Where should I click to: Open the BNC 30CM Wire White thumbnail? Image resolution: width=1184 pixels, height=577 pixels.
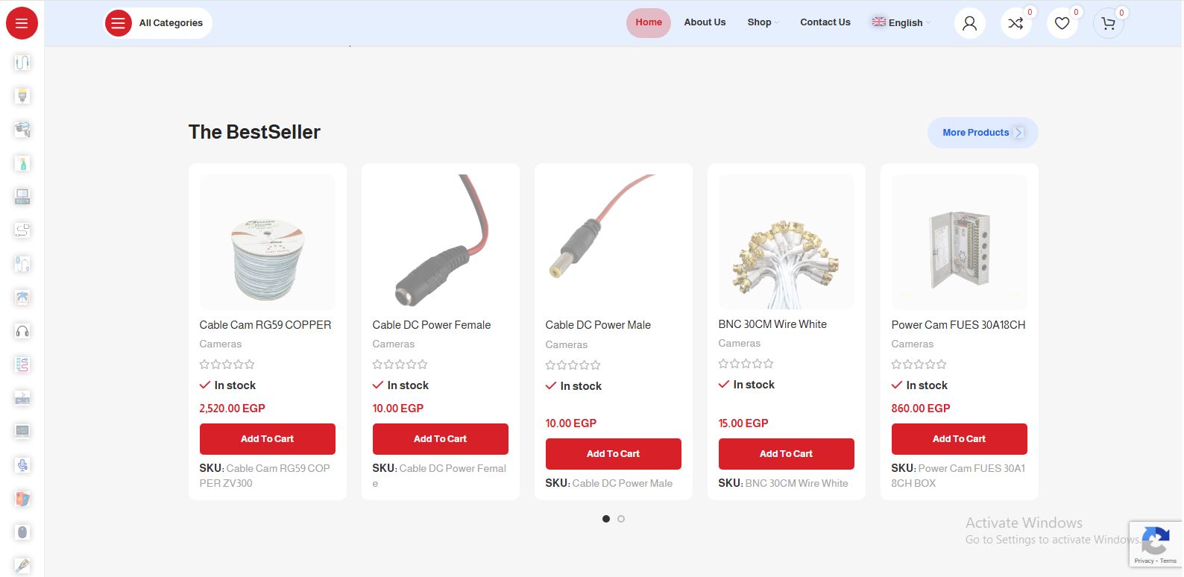(x=786, y=242)
